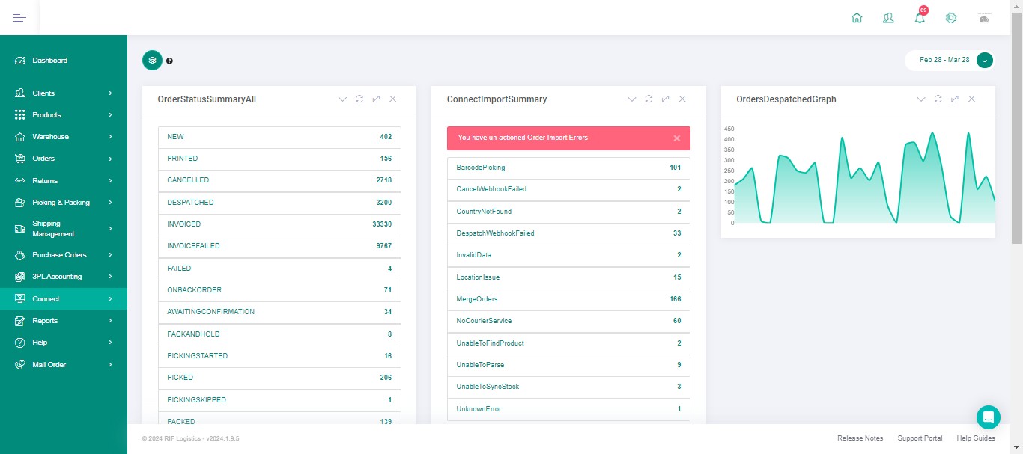Expand the Reports submenu arrow
The image size is (1023, 454).
click(x=110, y=321)
